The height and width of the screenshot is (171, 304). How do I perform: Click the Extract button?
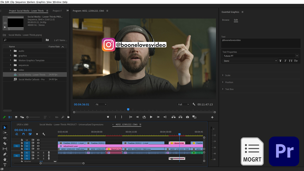tap(180, 117)
